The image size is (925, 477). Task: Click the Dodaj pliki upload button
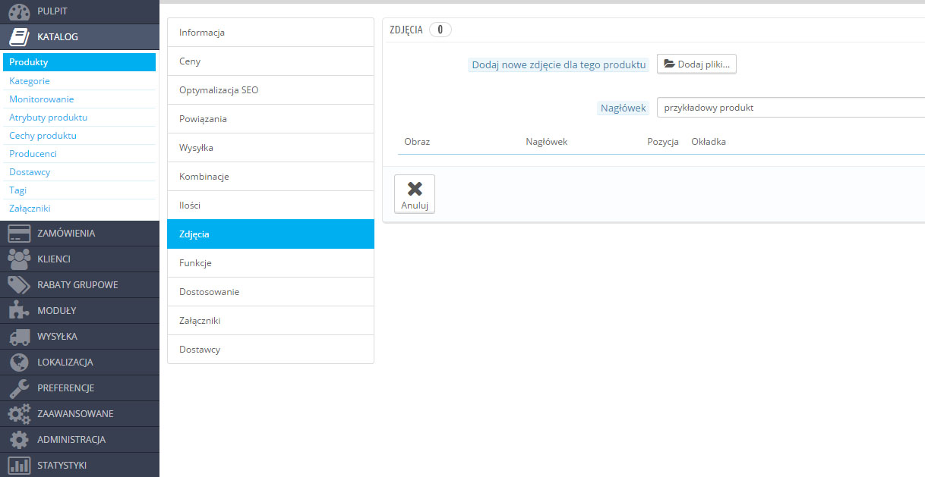tap(696, 64)
